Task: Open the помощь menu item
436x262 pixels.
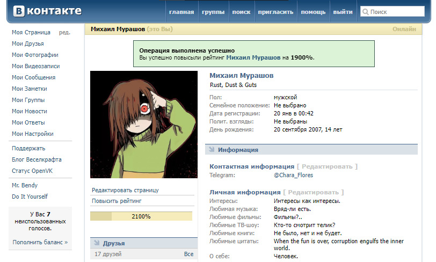Action: coord(313,12)
